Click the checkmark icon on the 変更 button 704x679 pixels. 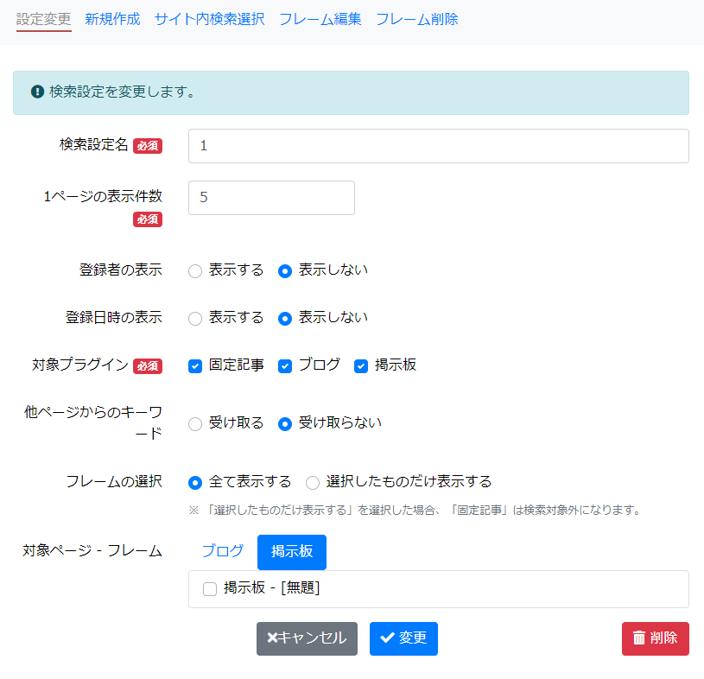point(387,639)
